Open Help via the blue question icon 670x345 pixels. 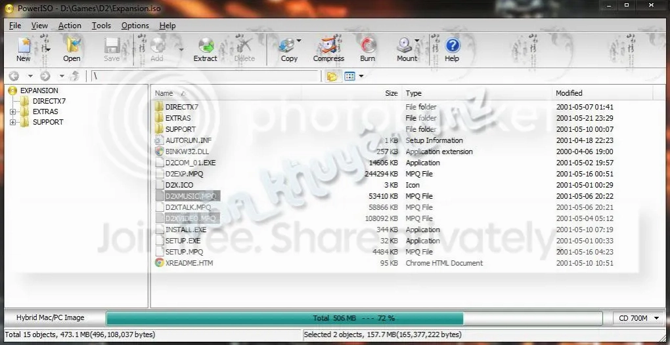pos(452,45)
